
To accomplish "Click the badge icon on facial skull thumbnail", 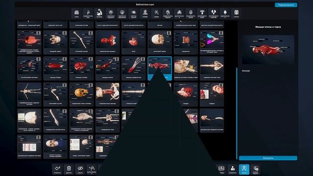I will click(x=65, y=33).
